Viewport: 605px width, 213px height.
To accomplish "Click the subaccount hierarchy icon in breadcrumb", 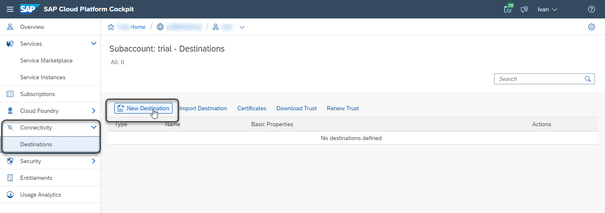I will [216, 27].
